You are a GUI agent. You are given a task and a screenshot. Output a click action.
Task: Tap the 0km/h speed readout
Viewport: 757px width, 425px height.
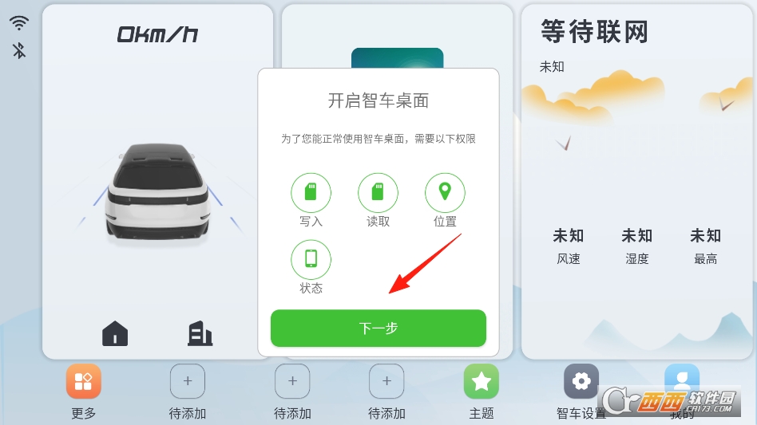tap(157, 35)
